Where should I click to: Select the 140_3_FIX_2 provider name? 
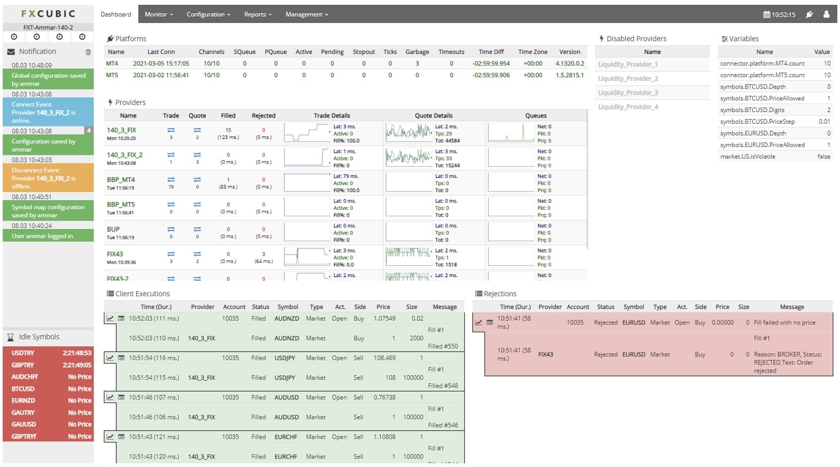tap(124, 155)
